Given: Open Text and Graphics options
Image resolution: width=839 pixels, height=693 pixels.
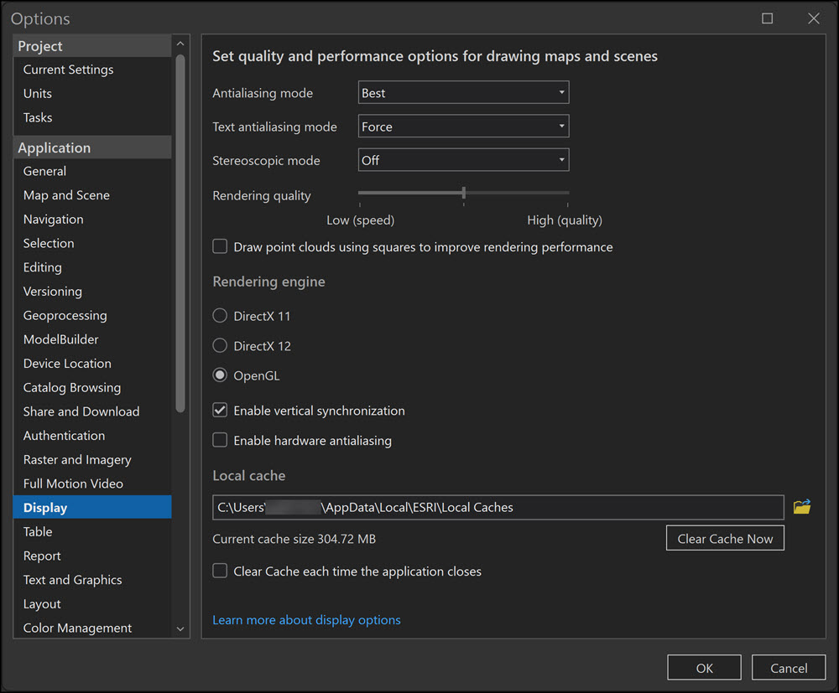Looking at the screenshot, I should [x=72, y=580].
